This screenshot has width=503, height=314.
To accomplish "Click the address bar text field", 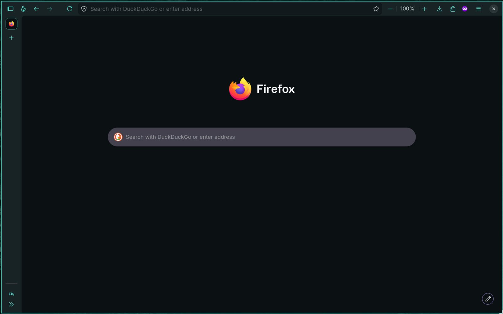I will pyautogui.click(x=229, y=9).
